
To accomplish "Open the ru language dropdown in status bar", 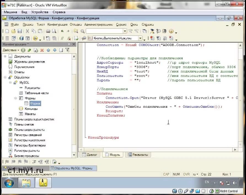I will pyautogui.click(x=196, y=174).
